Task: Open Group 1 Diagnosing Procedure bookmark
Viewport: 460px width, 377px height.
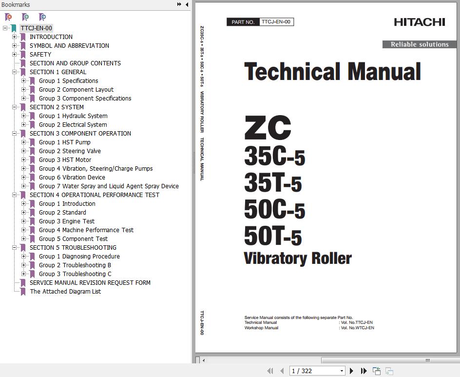Action: coord(79,257)
